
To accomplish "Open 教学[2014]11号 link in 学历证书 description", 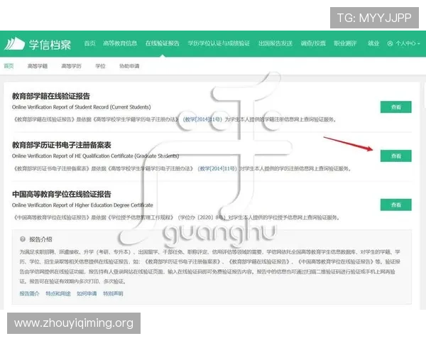I will [217, 168].
